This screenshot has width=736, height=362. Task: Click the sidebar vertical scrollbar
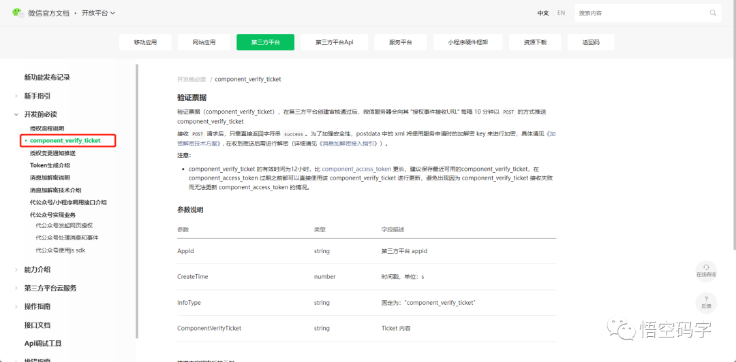[136, 201]
